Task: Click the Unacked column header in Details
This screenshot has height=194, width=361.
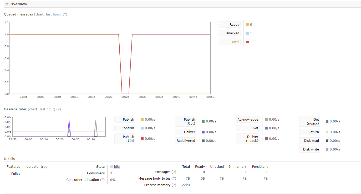Action: click(x=217, y=167)
